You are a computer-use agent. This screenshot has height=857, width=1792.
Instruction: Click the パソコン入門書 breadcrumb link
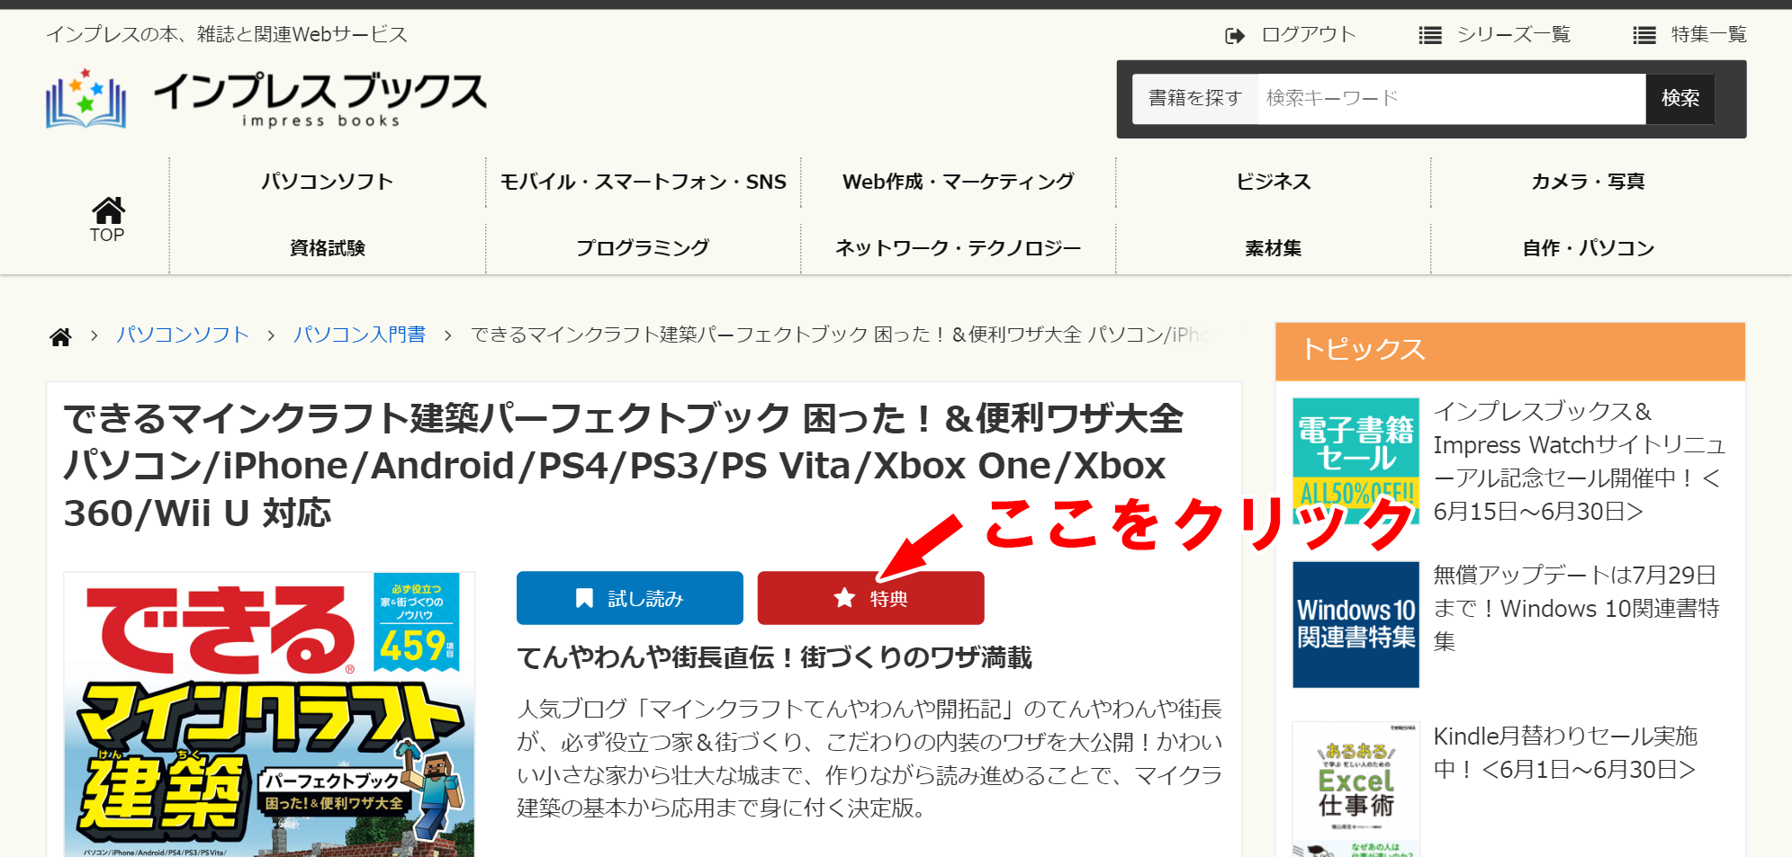pyautogui.click(x=359, y=335)
